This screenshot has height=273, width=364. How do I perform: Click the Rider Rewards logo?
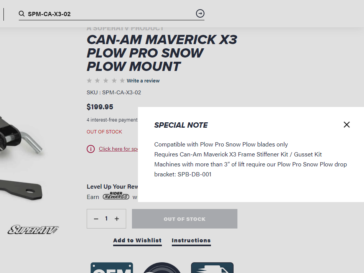(116, 196)
